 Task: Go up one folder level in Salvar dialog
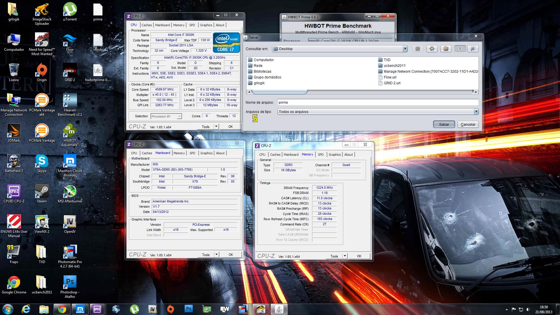click(x=418, y=49)
